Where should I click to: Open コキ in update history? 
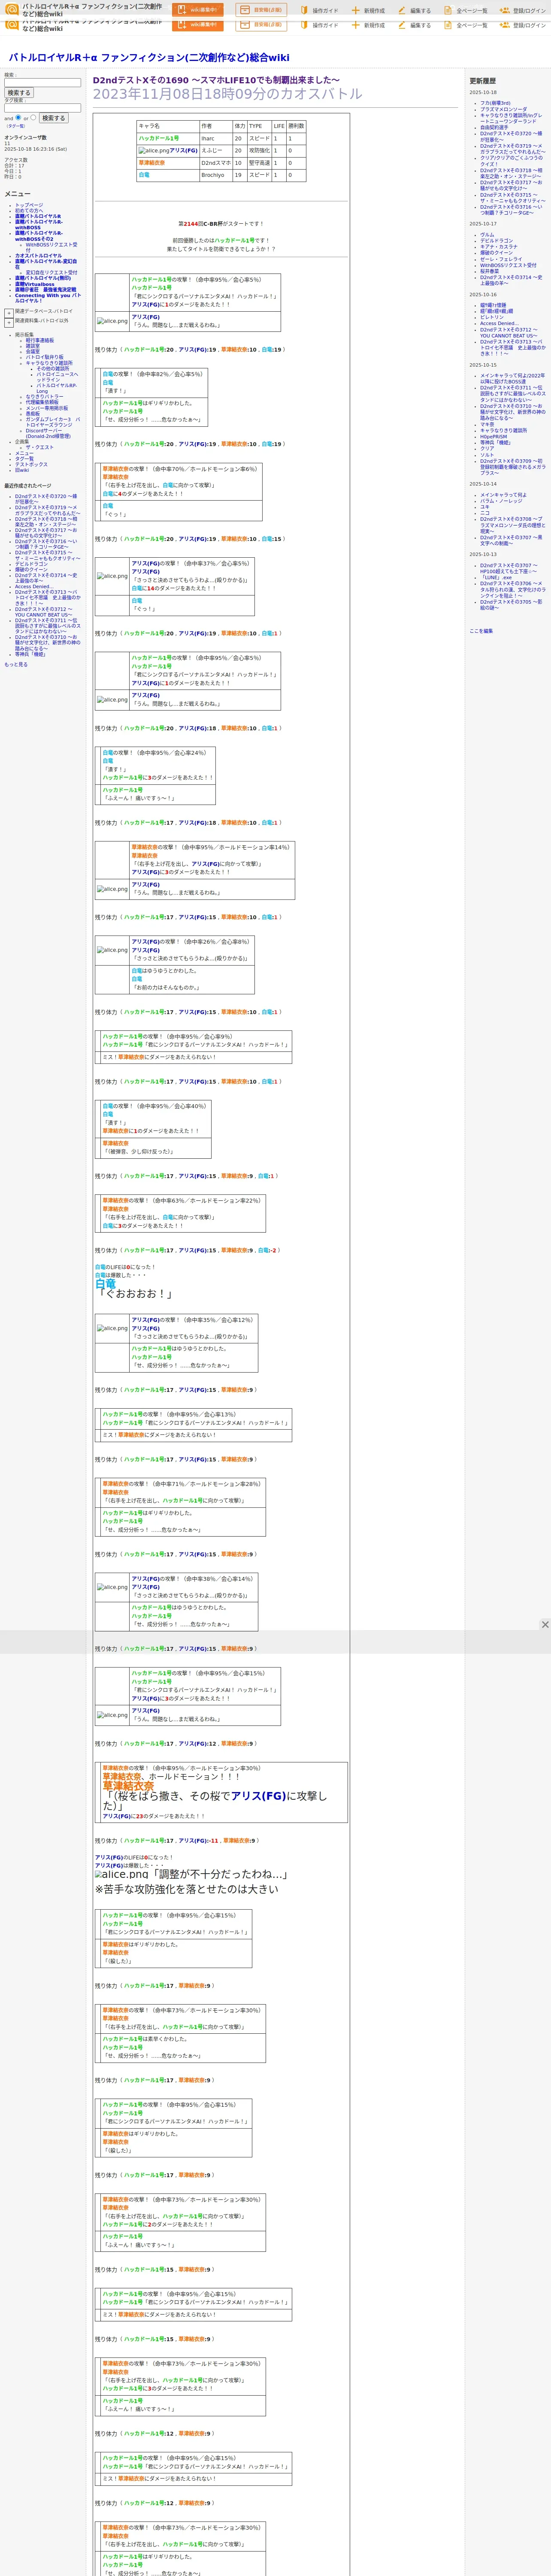click(x=485, y=507)
